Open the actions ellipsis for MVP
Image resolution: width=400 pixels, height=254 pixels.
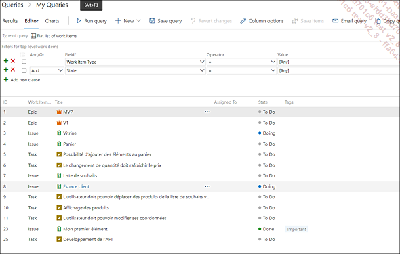[x=207, y=112]
